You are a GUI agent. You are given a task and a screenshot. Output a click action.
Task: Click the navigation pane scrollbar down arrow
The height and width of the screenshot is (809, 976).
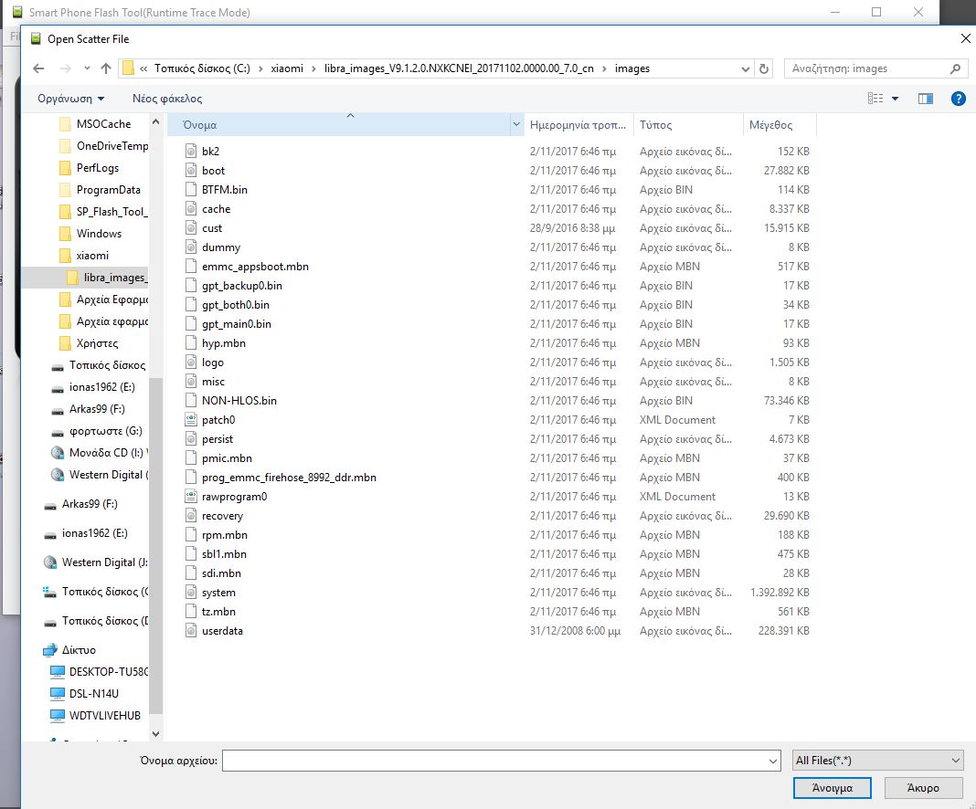155,732
